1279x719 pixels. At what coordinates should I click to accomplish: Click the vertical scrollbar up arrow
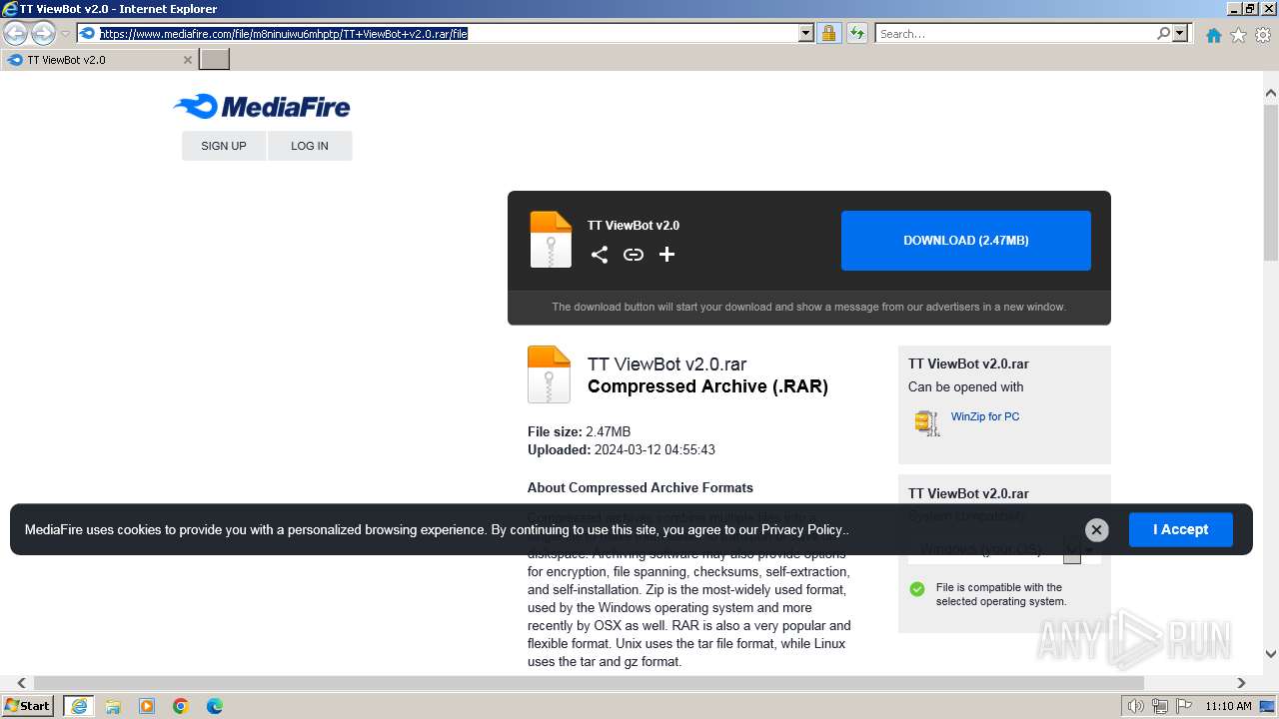click(1271, 93)
